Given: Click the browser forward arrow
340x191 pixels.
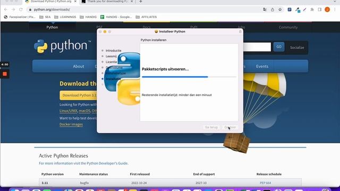Looking at the screenshot, I should point(13,10).
